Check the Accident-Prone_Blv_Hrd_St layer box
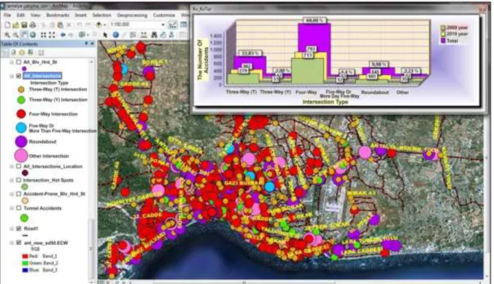Image resolution: width=494 pixels, height=284 pixels. click(19, 194)
